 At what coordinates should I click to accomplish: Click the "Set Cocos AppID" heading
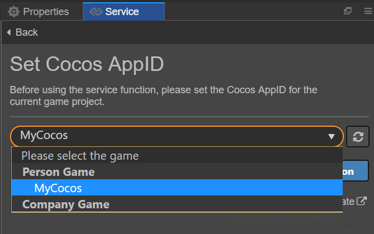tap(87, 64)
